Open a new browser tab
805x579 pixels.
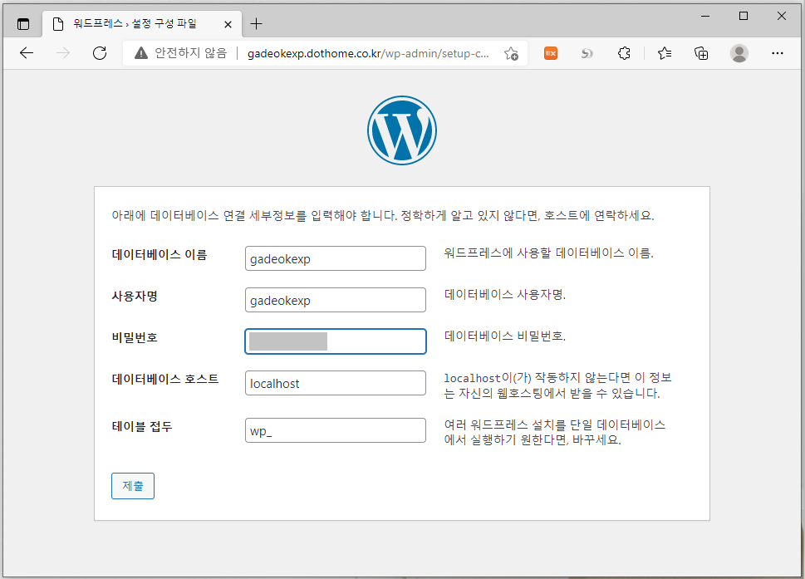(256, 23)
